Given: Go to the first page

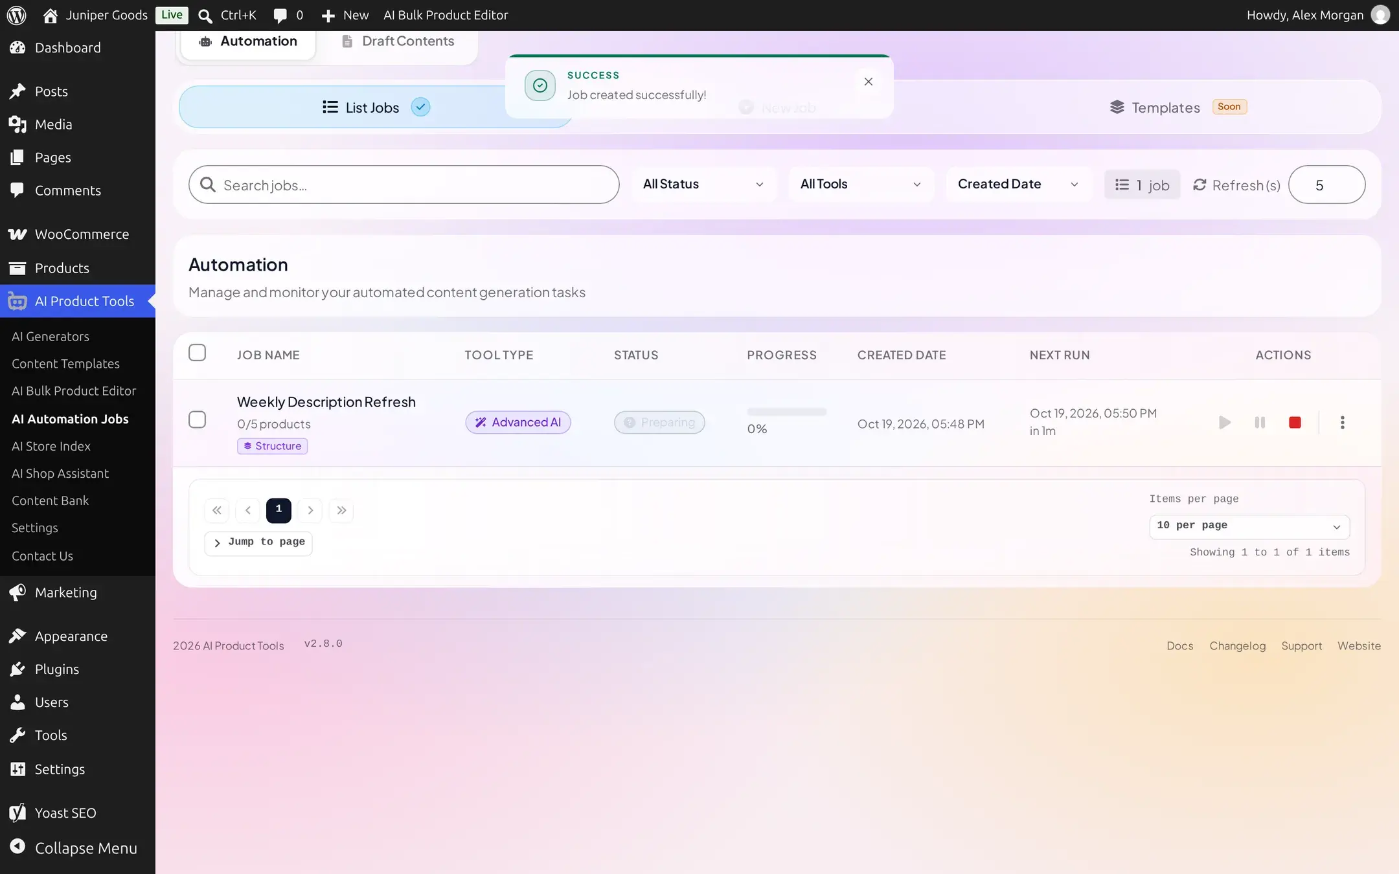Looking at the screenshot, I should click(x=216, y=510).
